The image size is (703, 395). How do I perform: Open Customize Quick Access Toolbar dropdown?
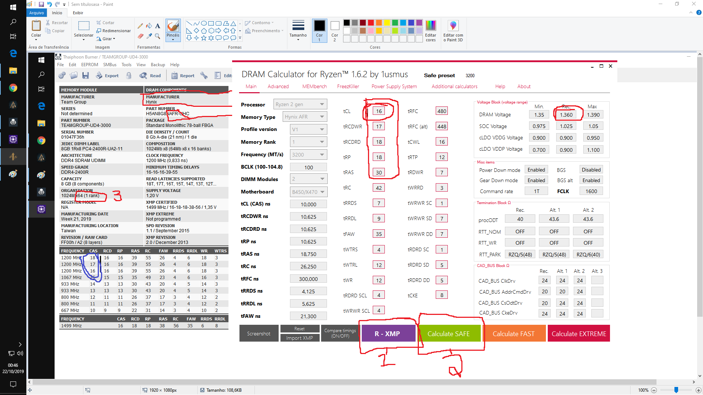[64, 5]
